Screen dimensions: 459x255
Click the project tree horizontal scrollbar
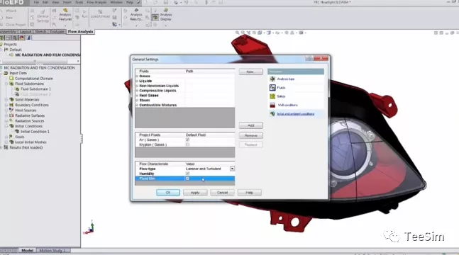[40, 61]
